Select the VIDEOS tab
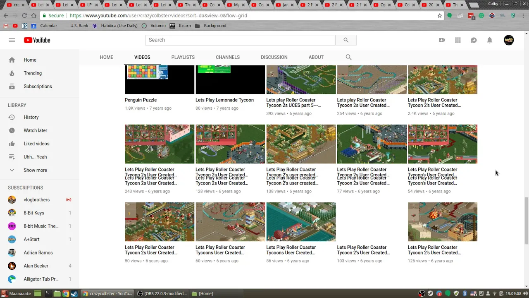This screenshot has width=529, height=298. [x=142, y=57]
